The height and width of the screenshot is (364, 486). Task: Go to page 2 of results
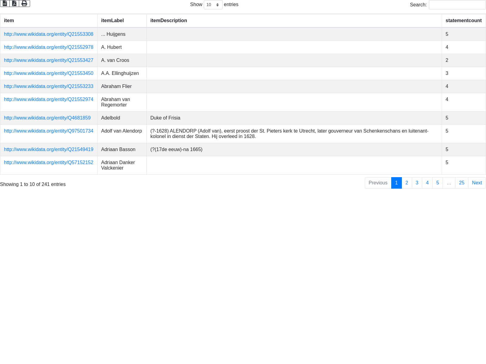tap(407, 183)
